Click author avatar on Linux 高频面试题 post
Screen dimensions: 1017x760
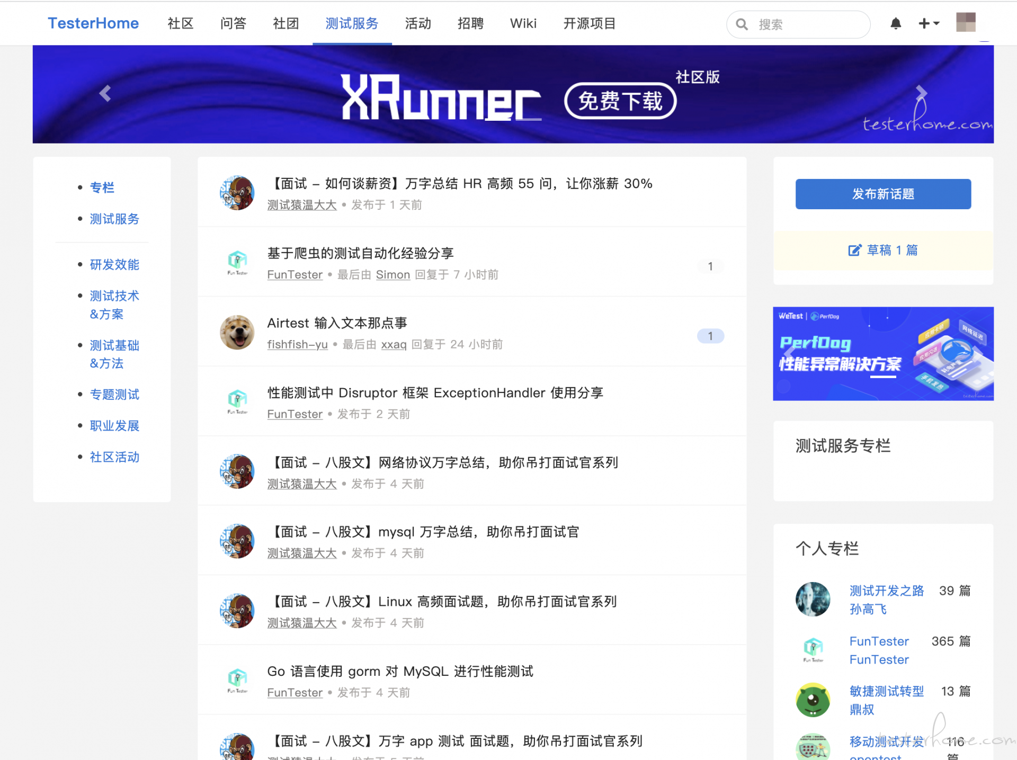237,611
